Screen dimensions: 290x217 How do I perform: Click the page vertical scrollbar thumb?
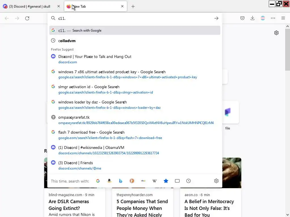tap(287, 49)
